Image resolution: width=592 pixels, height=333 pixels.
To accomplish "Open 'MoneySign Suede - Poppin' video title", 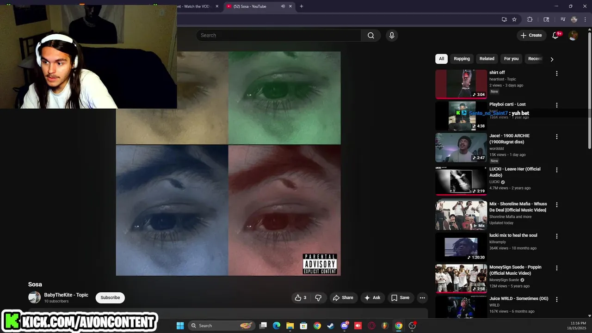I will [515, 270].
